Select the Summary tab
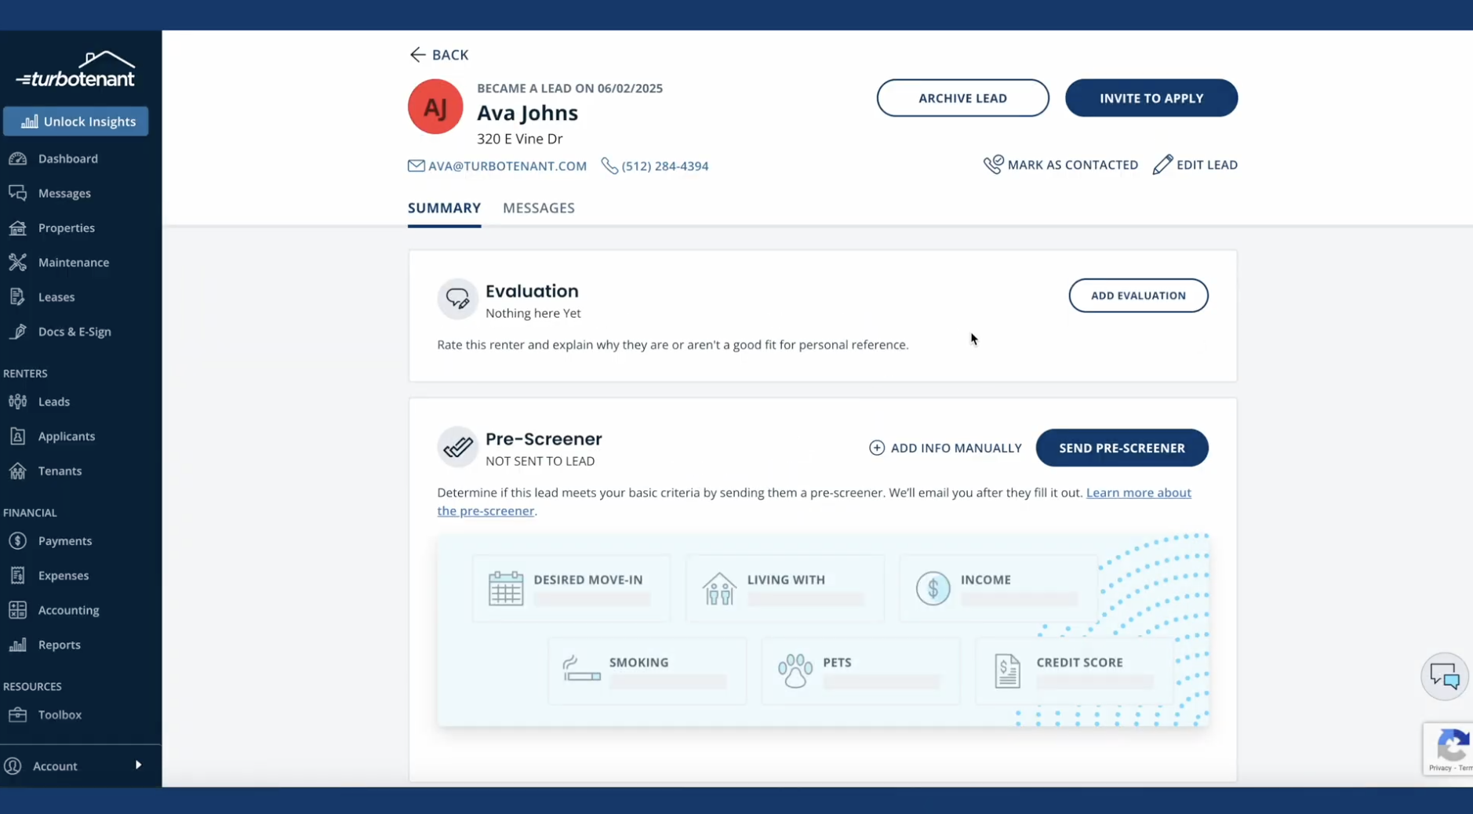 click(x=442, y=208)
